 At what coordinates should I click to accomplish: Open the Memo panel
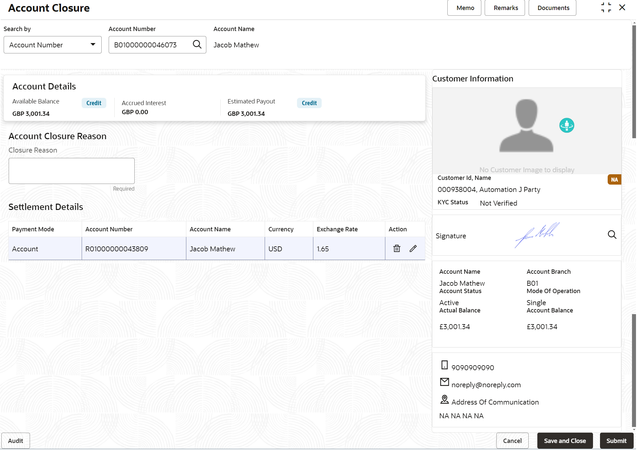pos(464,8)
